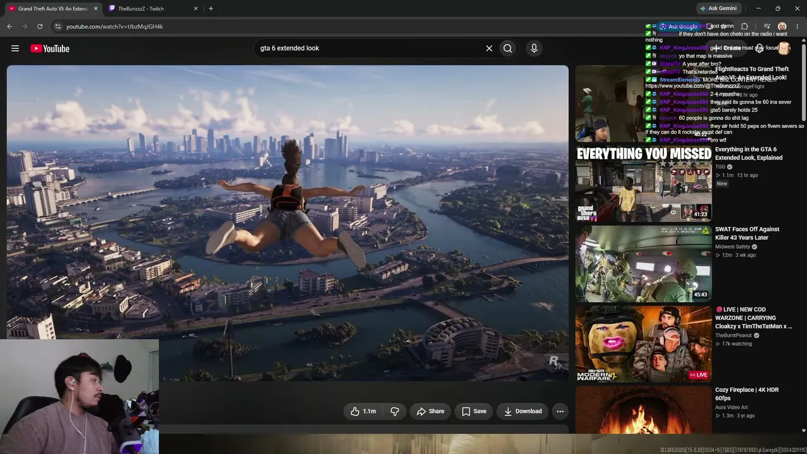
Task: Open the SWAT Faces Off video thumbnail
Action: tap(644, 264)
